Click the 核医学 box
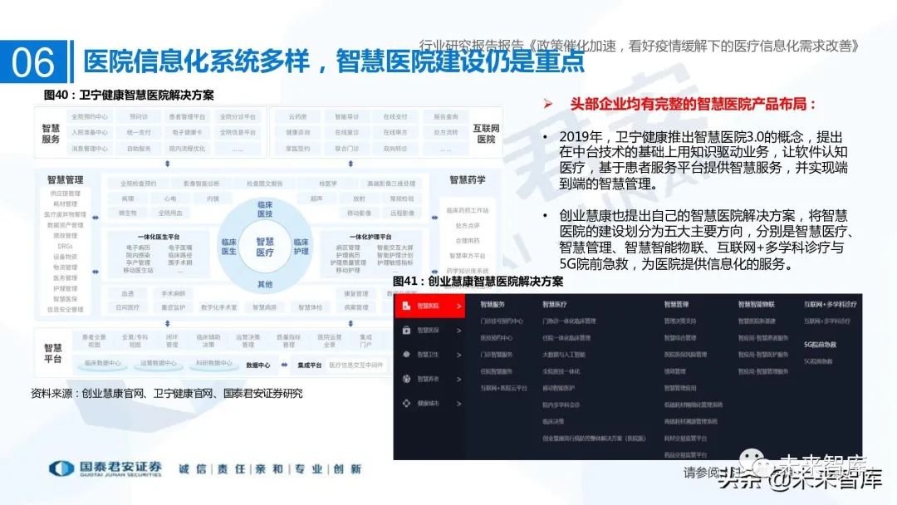 [328, 184]
